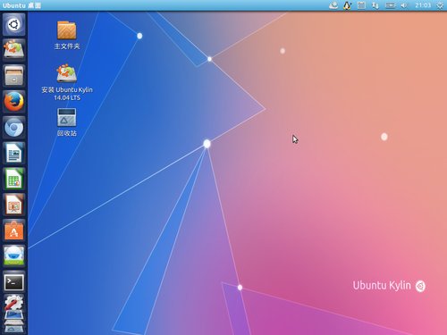447x335 pixels.
Task: Open Ubuntu Software Center
Action: pos(13,230)
